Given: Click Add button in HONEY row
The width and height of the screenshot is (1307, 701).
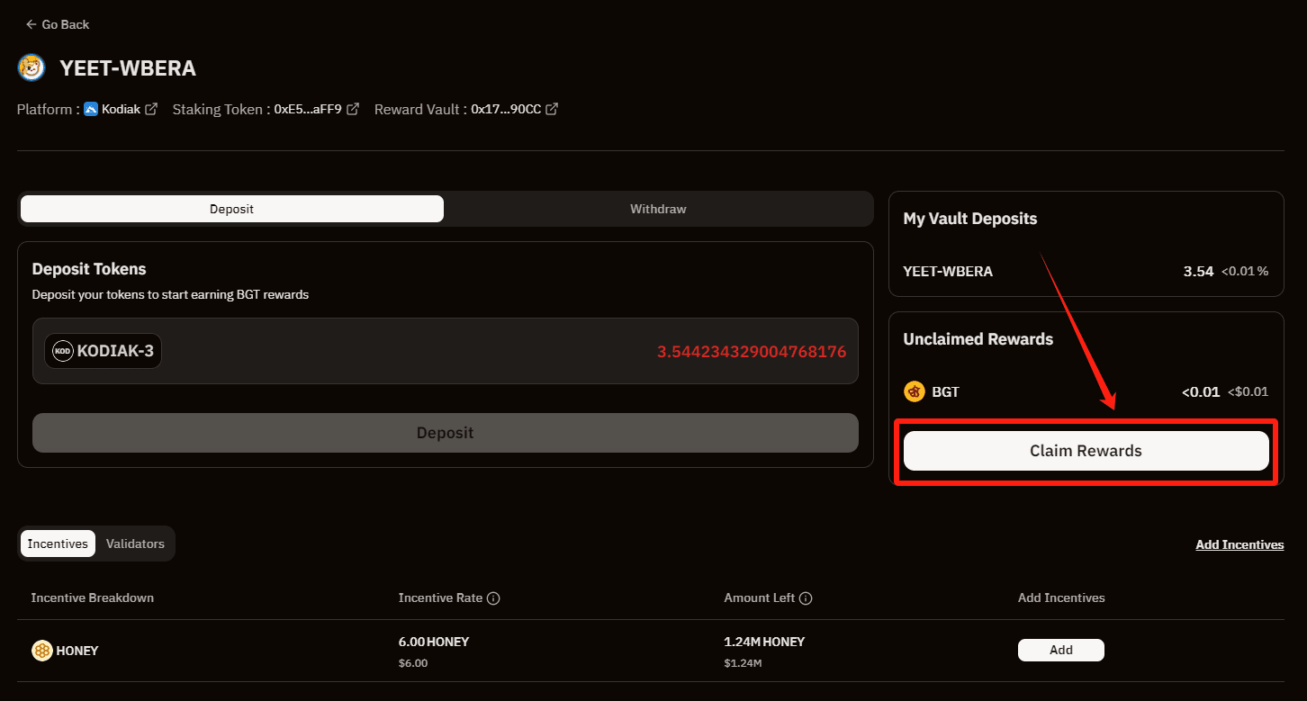Looking at the screenshot, I should click(x=1061, y=650).
